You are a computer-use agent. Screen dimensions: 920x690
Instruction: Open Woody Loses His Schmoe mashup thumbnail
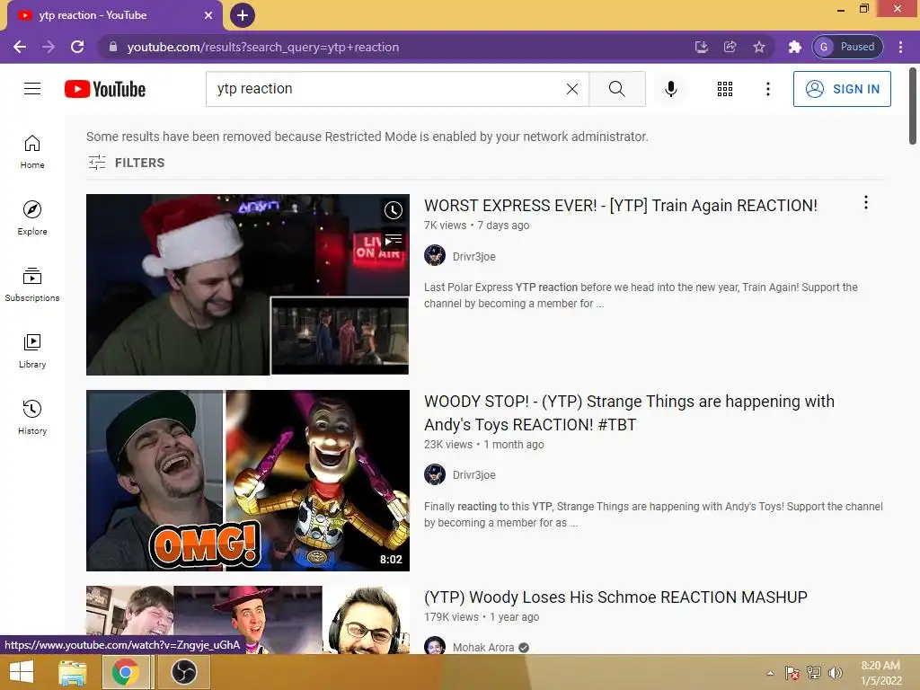tap(248, 620)
